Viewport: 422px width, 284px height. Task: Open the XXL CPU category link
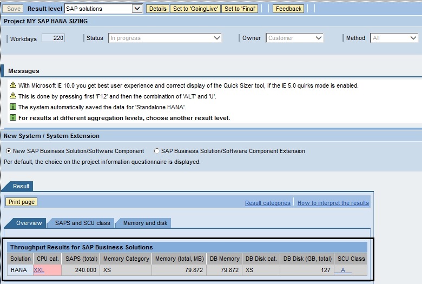pyautogui.click(x=39, y=270)
